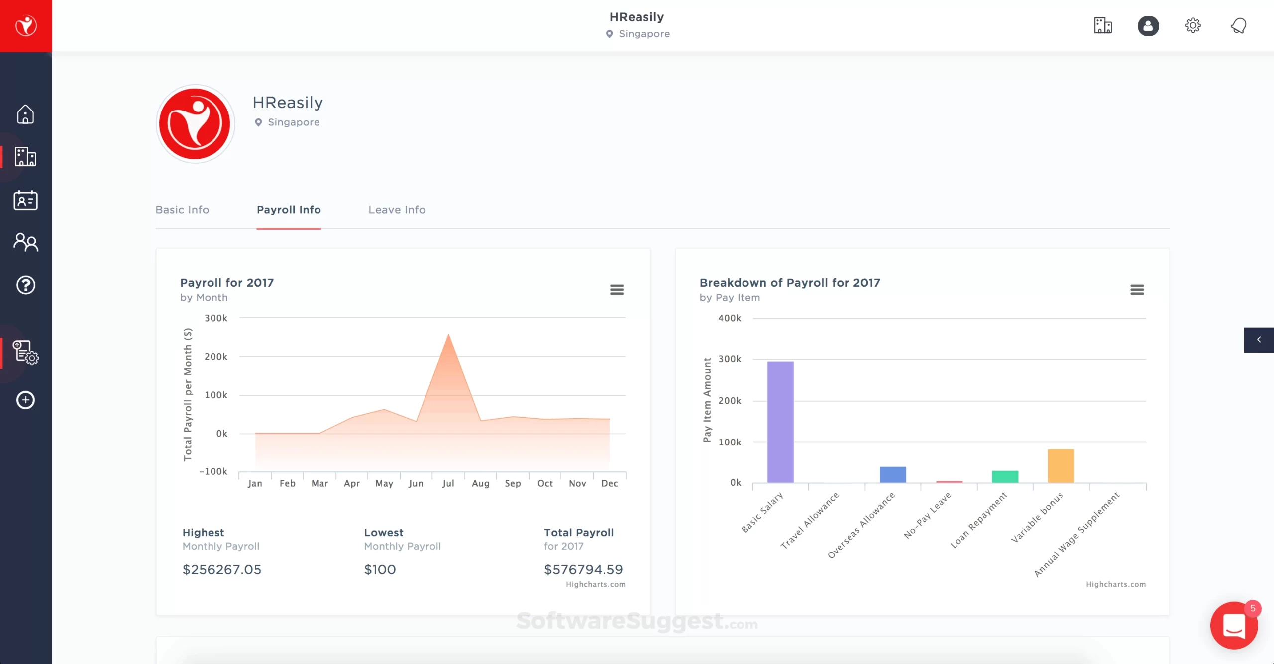Switch to the Basic Info tab
This screenshot has height=664, width=1274.
coord(182,210)
